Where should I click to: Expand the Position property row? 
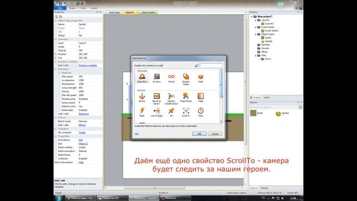click(x=56, y=54)
